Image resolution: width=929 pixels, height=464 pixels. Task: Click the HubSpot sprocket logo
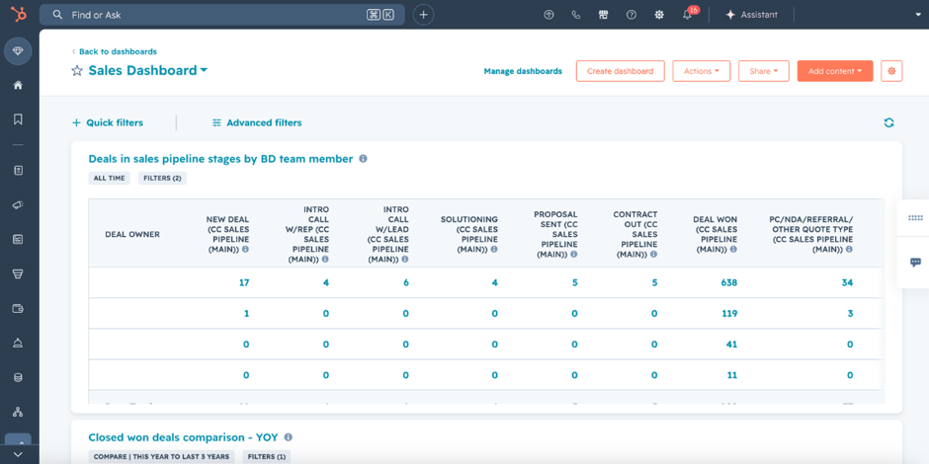point(18,14)
